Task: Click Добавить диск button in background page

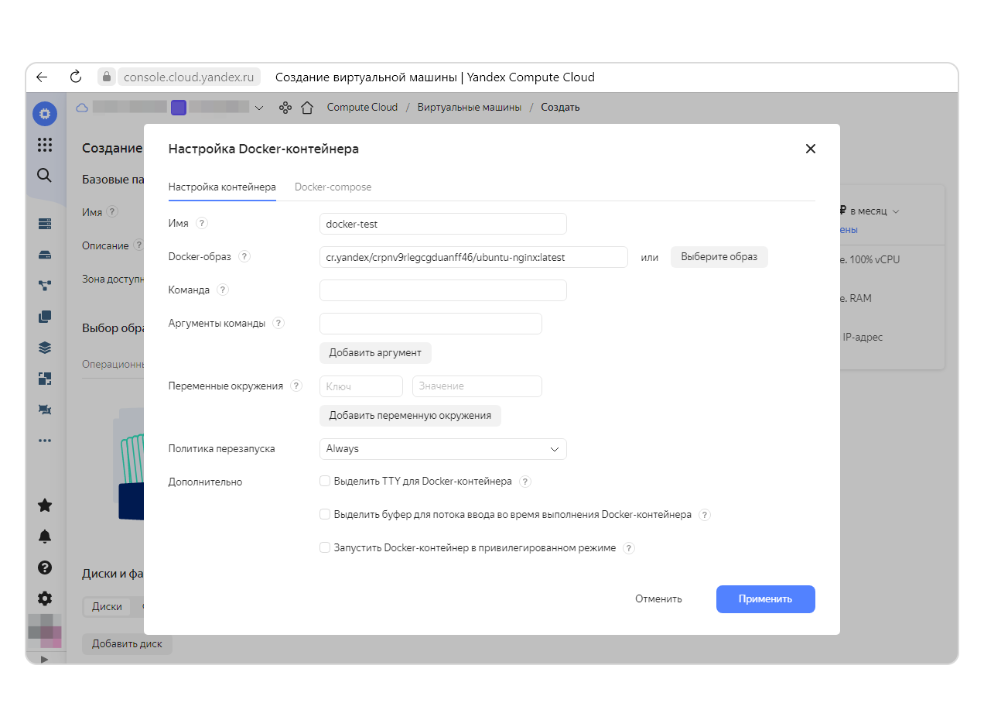Action: 128,643
